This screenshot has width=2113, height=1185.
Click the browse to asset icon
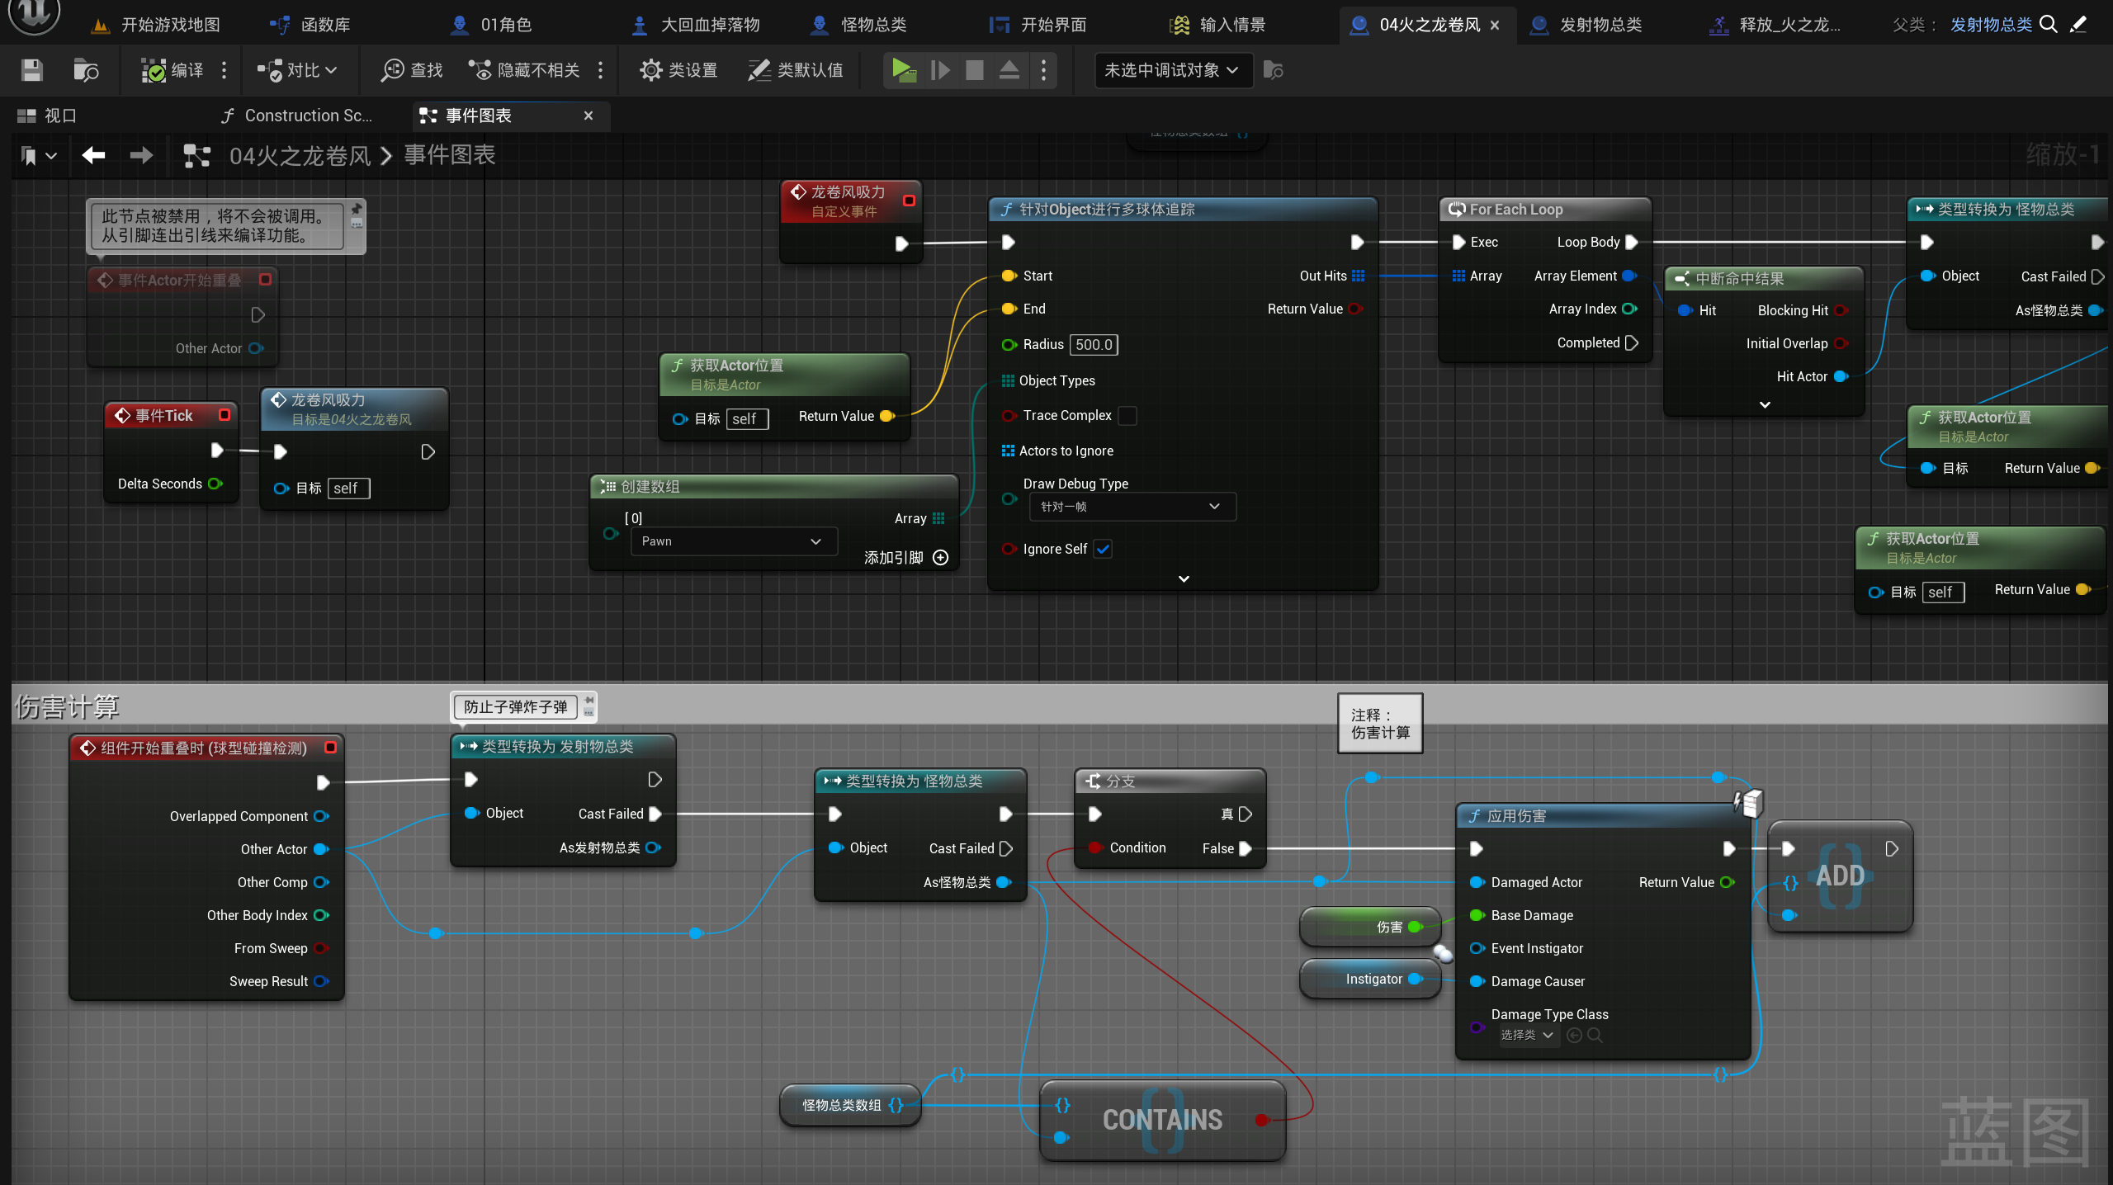tap(86, 70)
